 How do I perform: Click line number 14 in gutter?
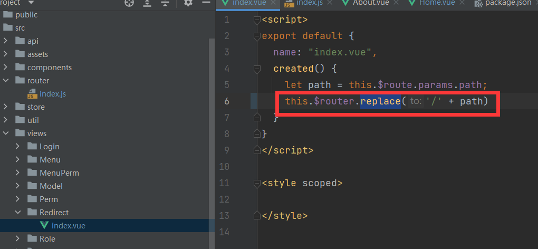(x=224, y=232)
